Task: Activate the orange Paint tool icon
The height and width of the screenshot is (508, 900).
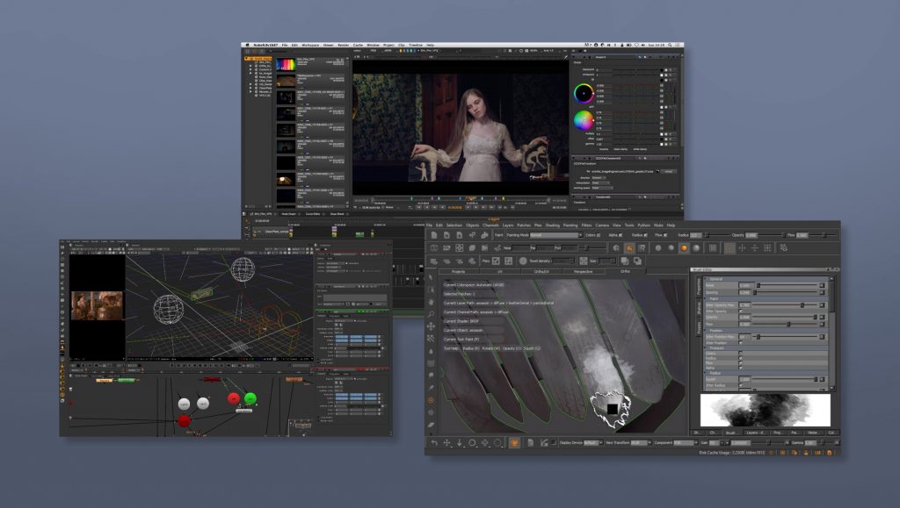Action: (514, 443)
